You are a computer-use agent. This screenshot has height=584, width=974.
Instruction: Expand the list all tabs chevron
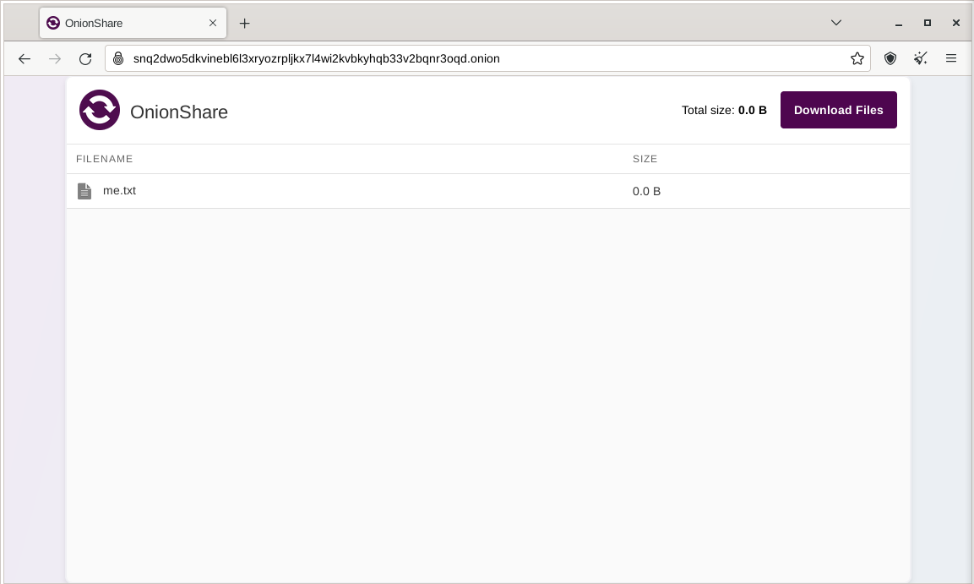pyautogui.click(x=836, y=23)
